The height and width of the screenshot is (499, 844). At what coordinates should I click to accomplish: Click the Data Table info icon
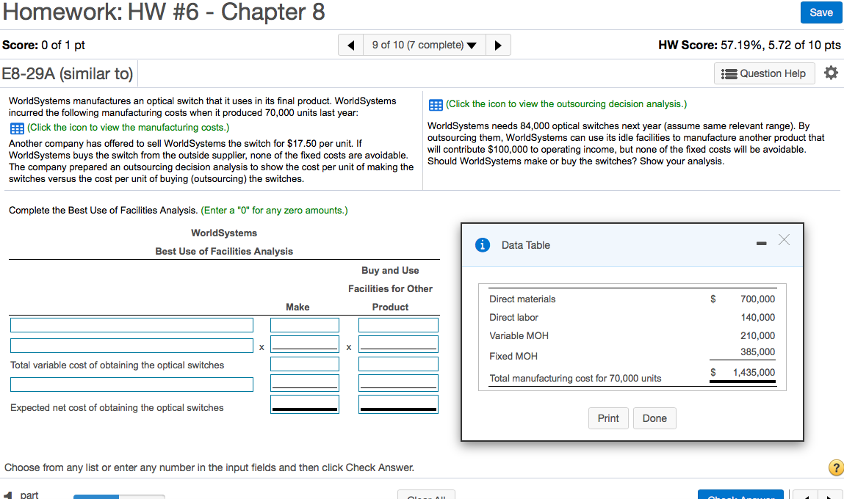point(483,245)
